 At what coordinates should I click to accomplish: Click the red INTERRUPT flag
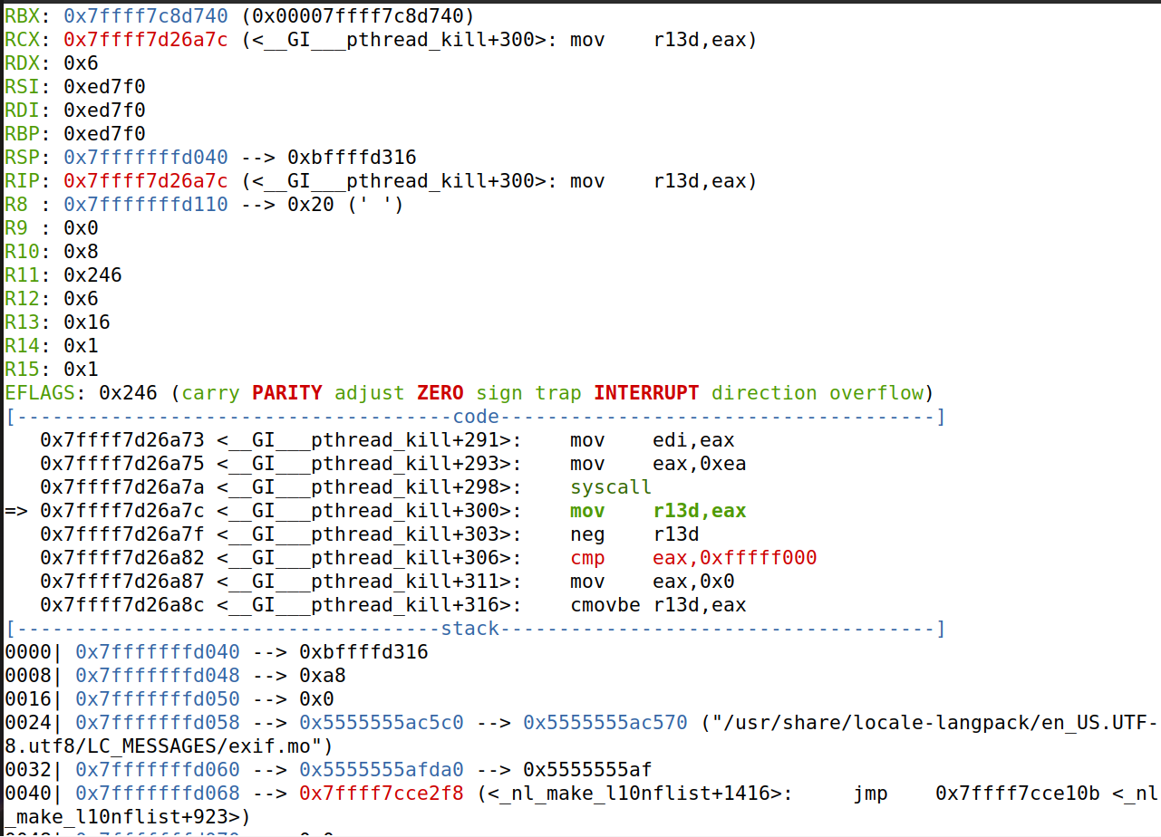[x=646, y=393]
